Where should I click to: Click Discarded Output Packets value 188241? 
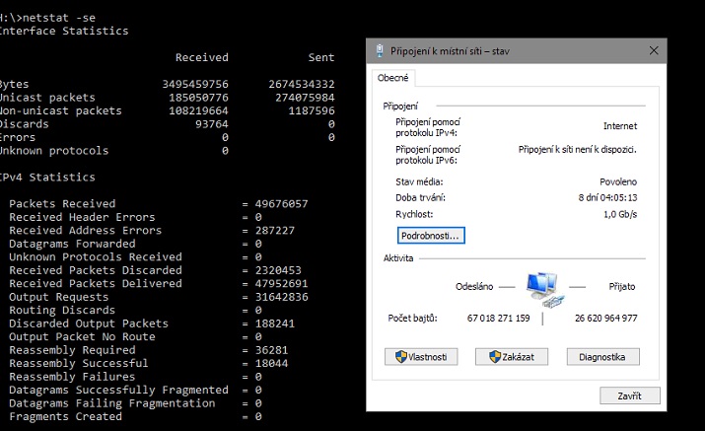tap(275, 323)
